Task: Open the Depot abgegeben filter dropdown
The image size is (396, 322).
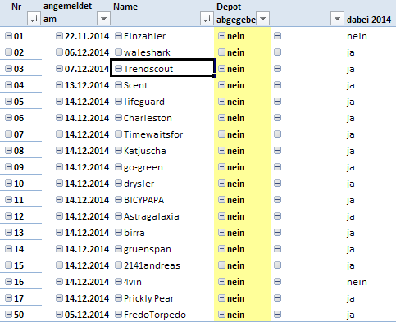Action: (262, 19)
